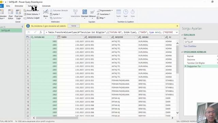Click the FATURA NO data type icon
Image resolution: width=218 pixels, height=123 pixels.
(x=32, y=37)
